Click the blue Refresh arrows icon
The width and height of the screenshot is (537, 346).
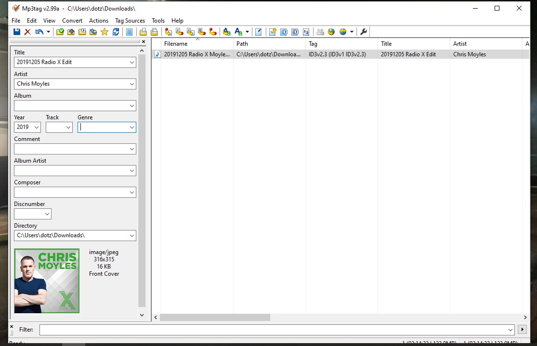point(116,32)
